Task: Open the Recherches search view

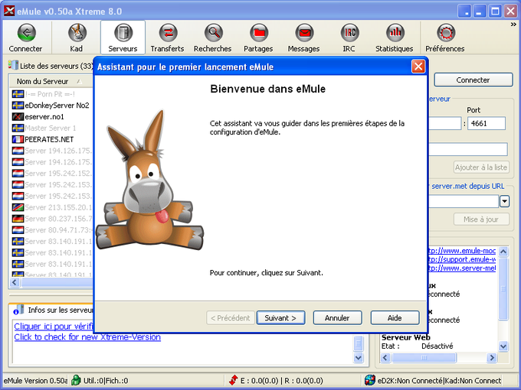Action: [x=213, y=37]
